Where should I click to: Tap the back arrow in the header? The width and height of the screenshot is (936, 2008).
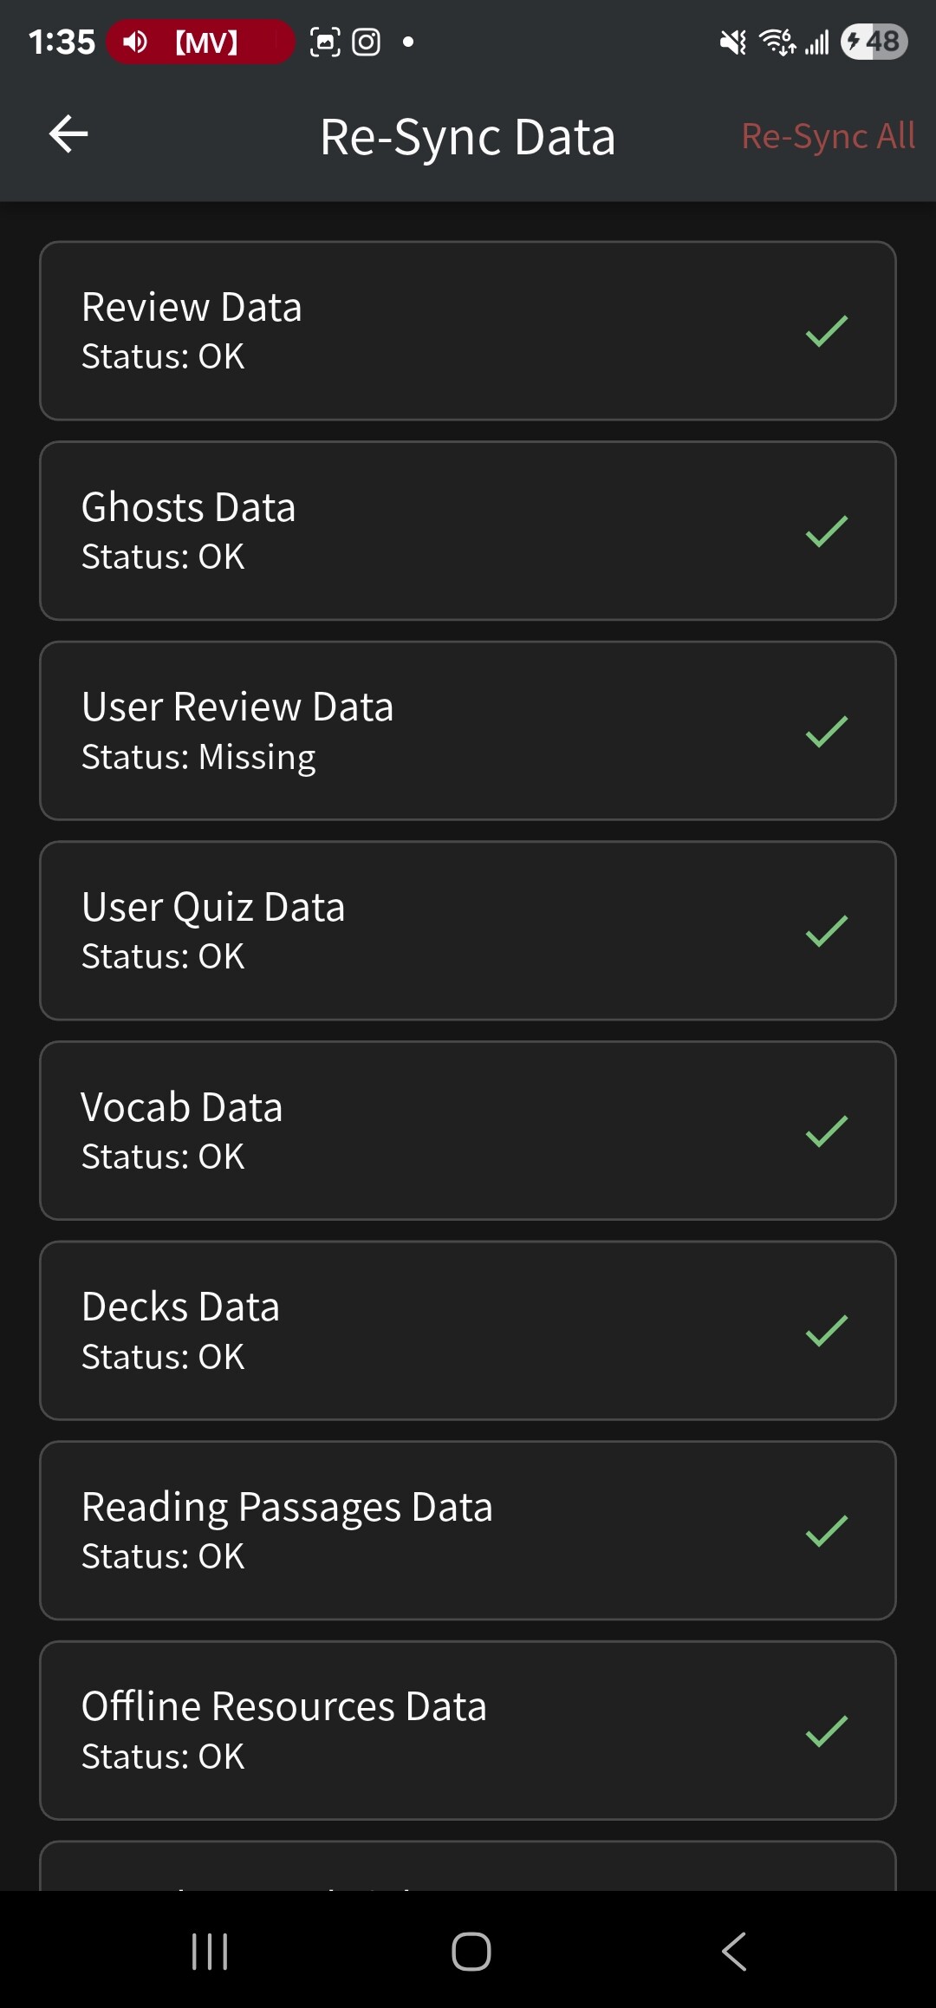[x=68, y=134]
